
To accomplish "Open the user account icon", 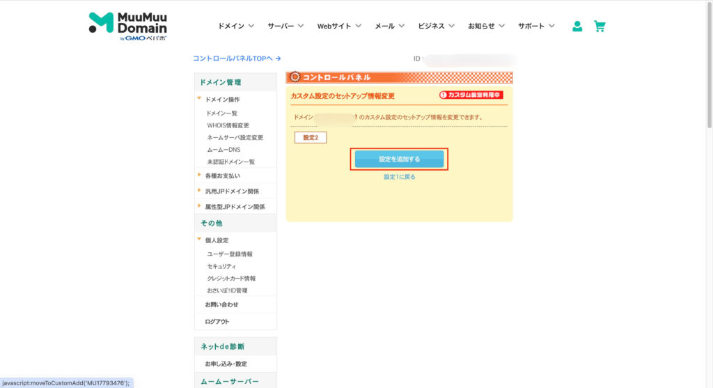I will pyautogui.click(x=577, y=26).
